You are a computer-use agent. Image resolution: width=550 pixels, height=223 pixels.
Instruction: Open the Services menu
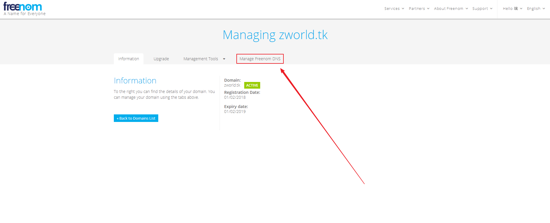[x=392, y=9]
